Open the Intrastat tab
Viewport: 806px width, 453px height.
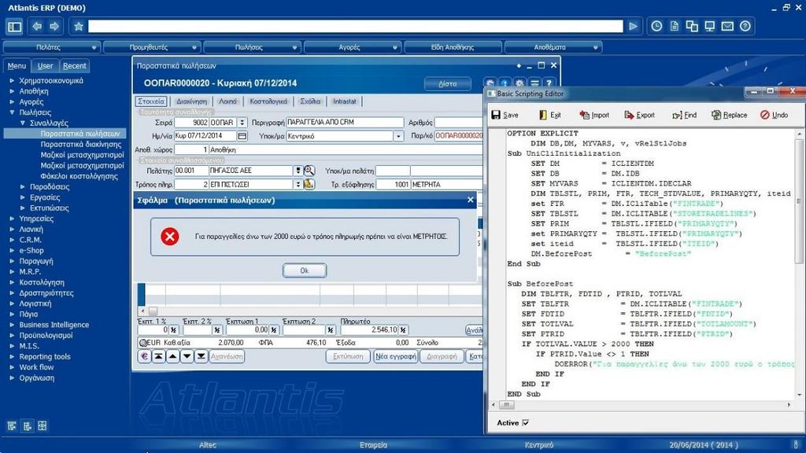pyautogui.click(x=345, y=101)
